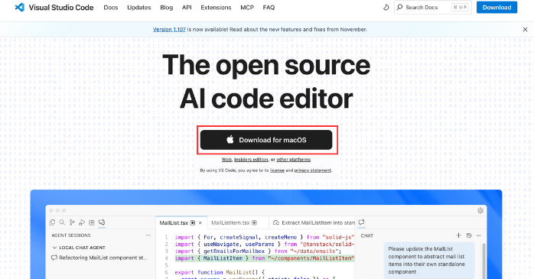Image resolution: width=534 pixels, height=279 pixels.
Task: Click the blue Download button in header
Action: [x=497, y=8]
